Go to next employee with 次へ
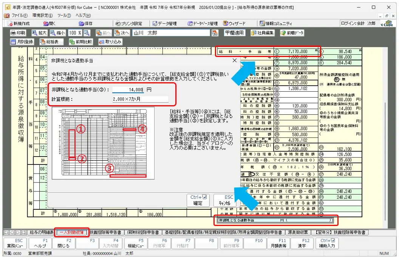This screenshot has height=258, width=399. click(x=122, y=33)
